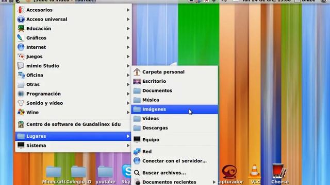Click the Educación blackboard icon

[x=21, y=29]
